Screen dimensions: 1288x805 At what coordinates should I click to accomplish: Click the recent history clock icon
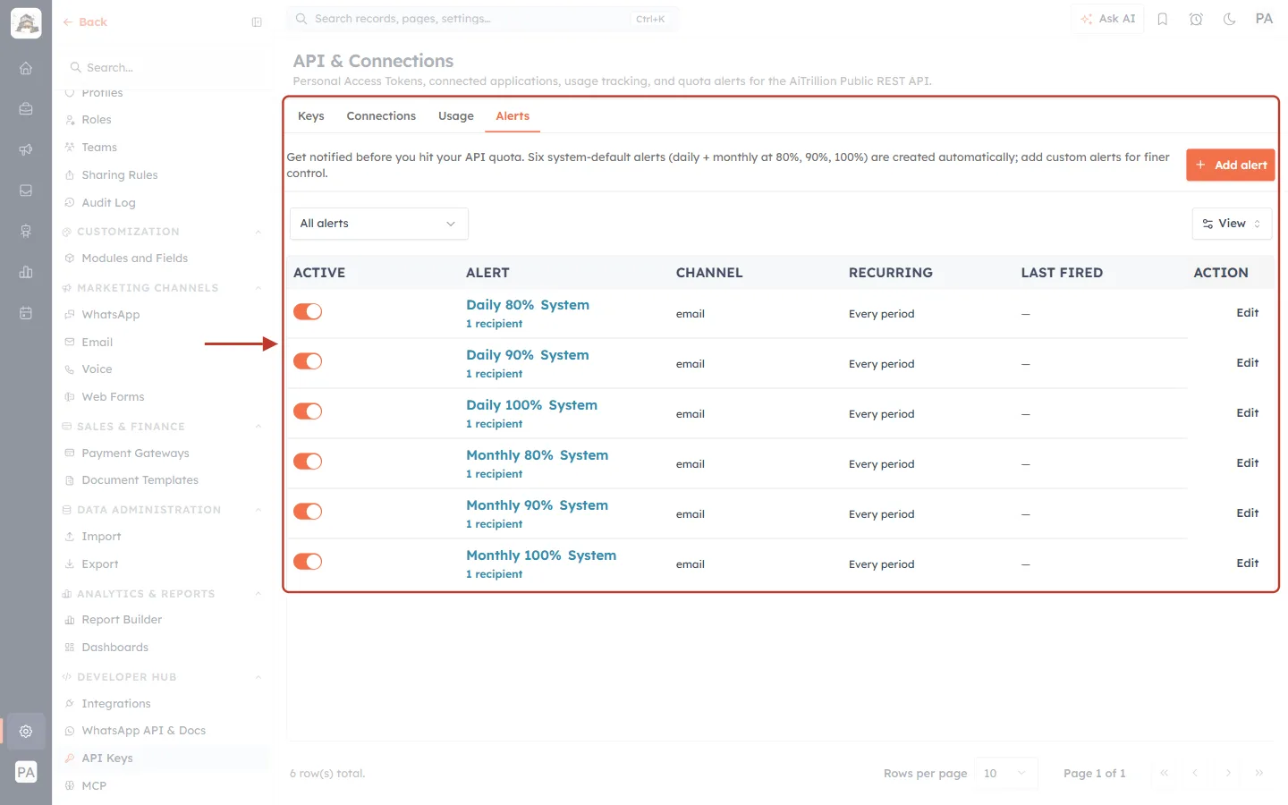[1196, 19]
